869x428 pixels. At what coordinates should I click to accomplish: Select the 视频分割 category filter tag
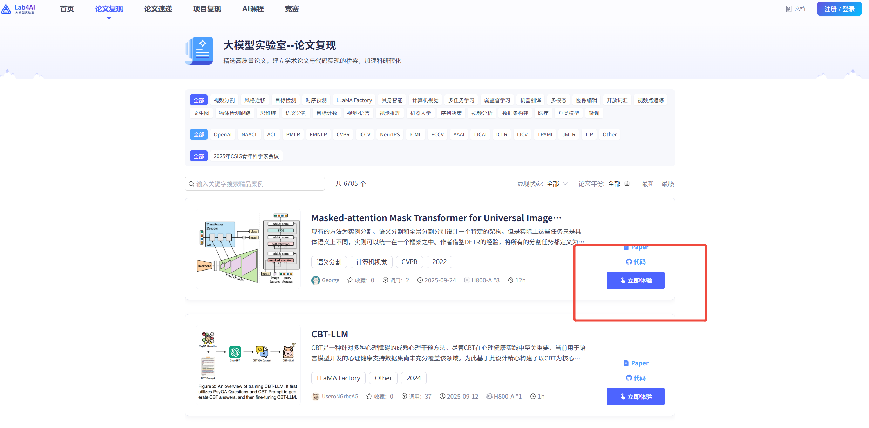point(224,100)
